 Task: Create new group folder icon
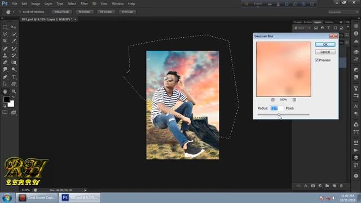(327, 186)
